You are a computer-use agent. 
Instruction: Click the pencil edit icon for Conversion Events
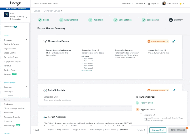174,41
